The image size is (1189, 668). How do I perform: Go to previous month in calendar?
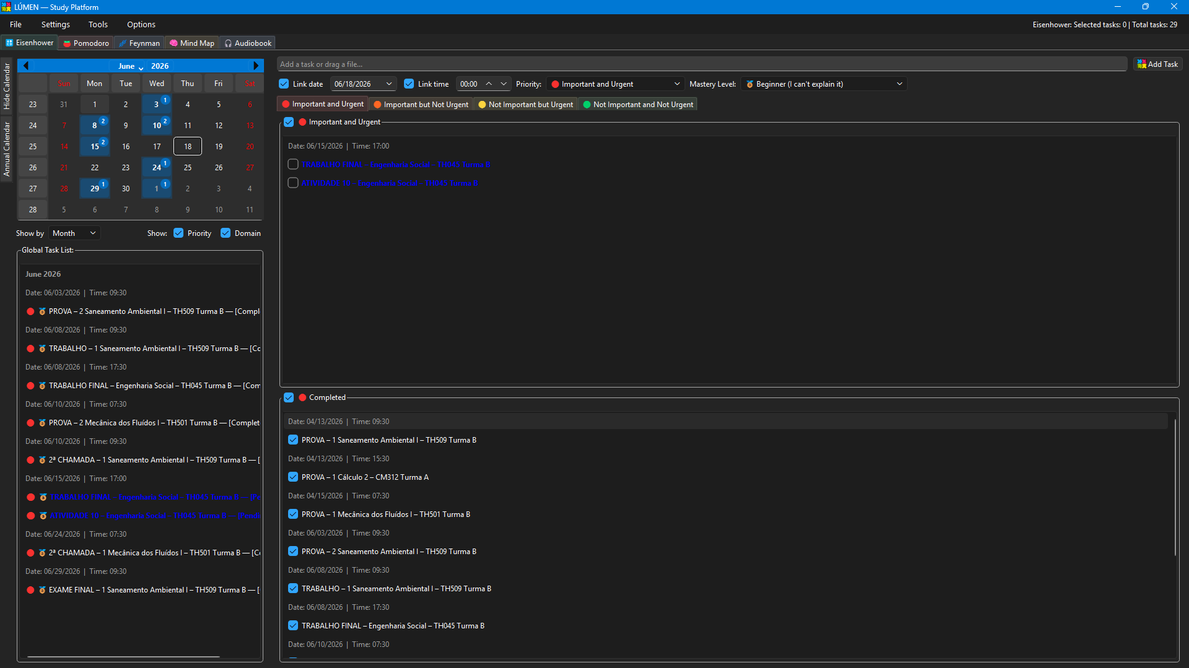click(x=25, y=66)
